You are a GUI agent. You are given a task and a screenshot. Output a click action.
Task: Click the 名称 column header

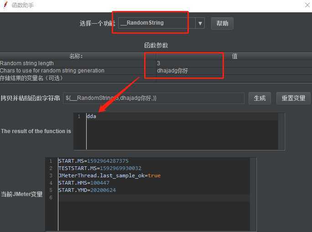tap(78, 56)
